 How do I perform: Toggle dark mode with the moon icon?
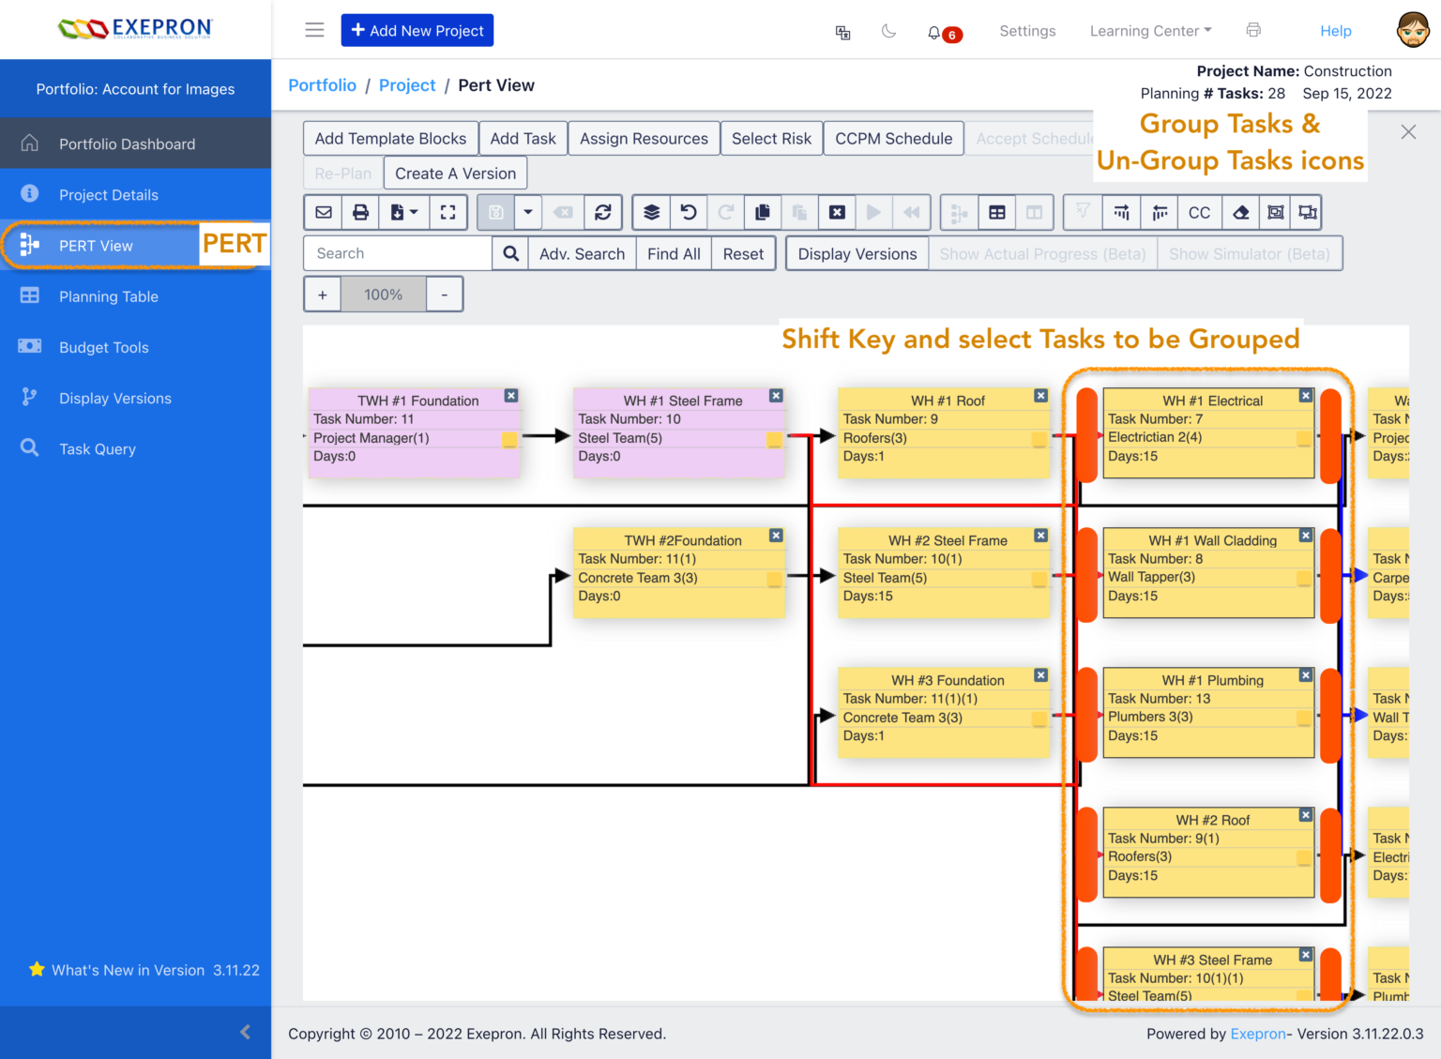888,31
